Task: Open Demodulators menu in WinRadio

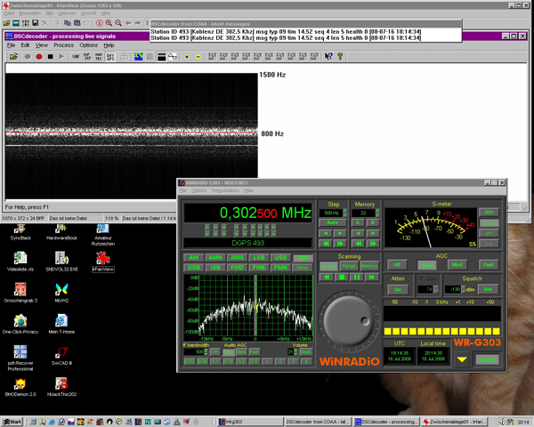Action: 225,190
